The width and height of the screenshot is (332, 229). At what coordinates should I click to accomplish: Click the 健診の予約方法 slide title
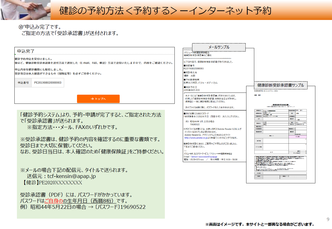click(x=165, y=11)
